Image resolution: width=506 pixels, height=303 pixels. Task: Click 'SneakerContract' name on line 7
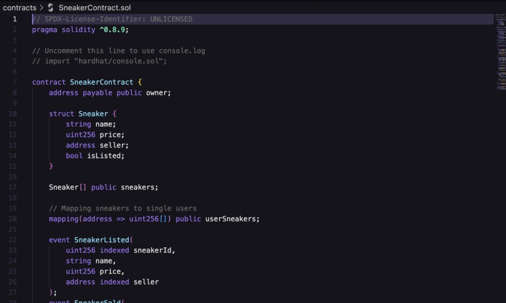pyautogui.click(x=101, y=82)
